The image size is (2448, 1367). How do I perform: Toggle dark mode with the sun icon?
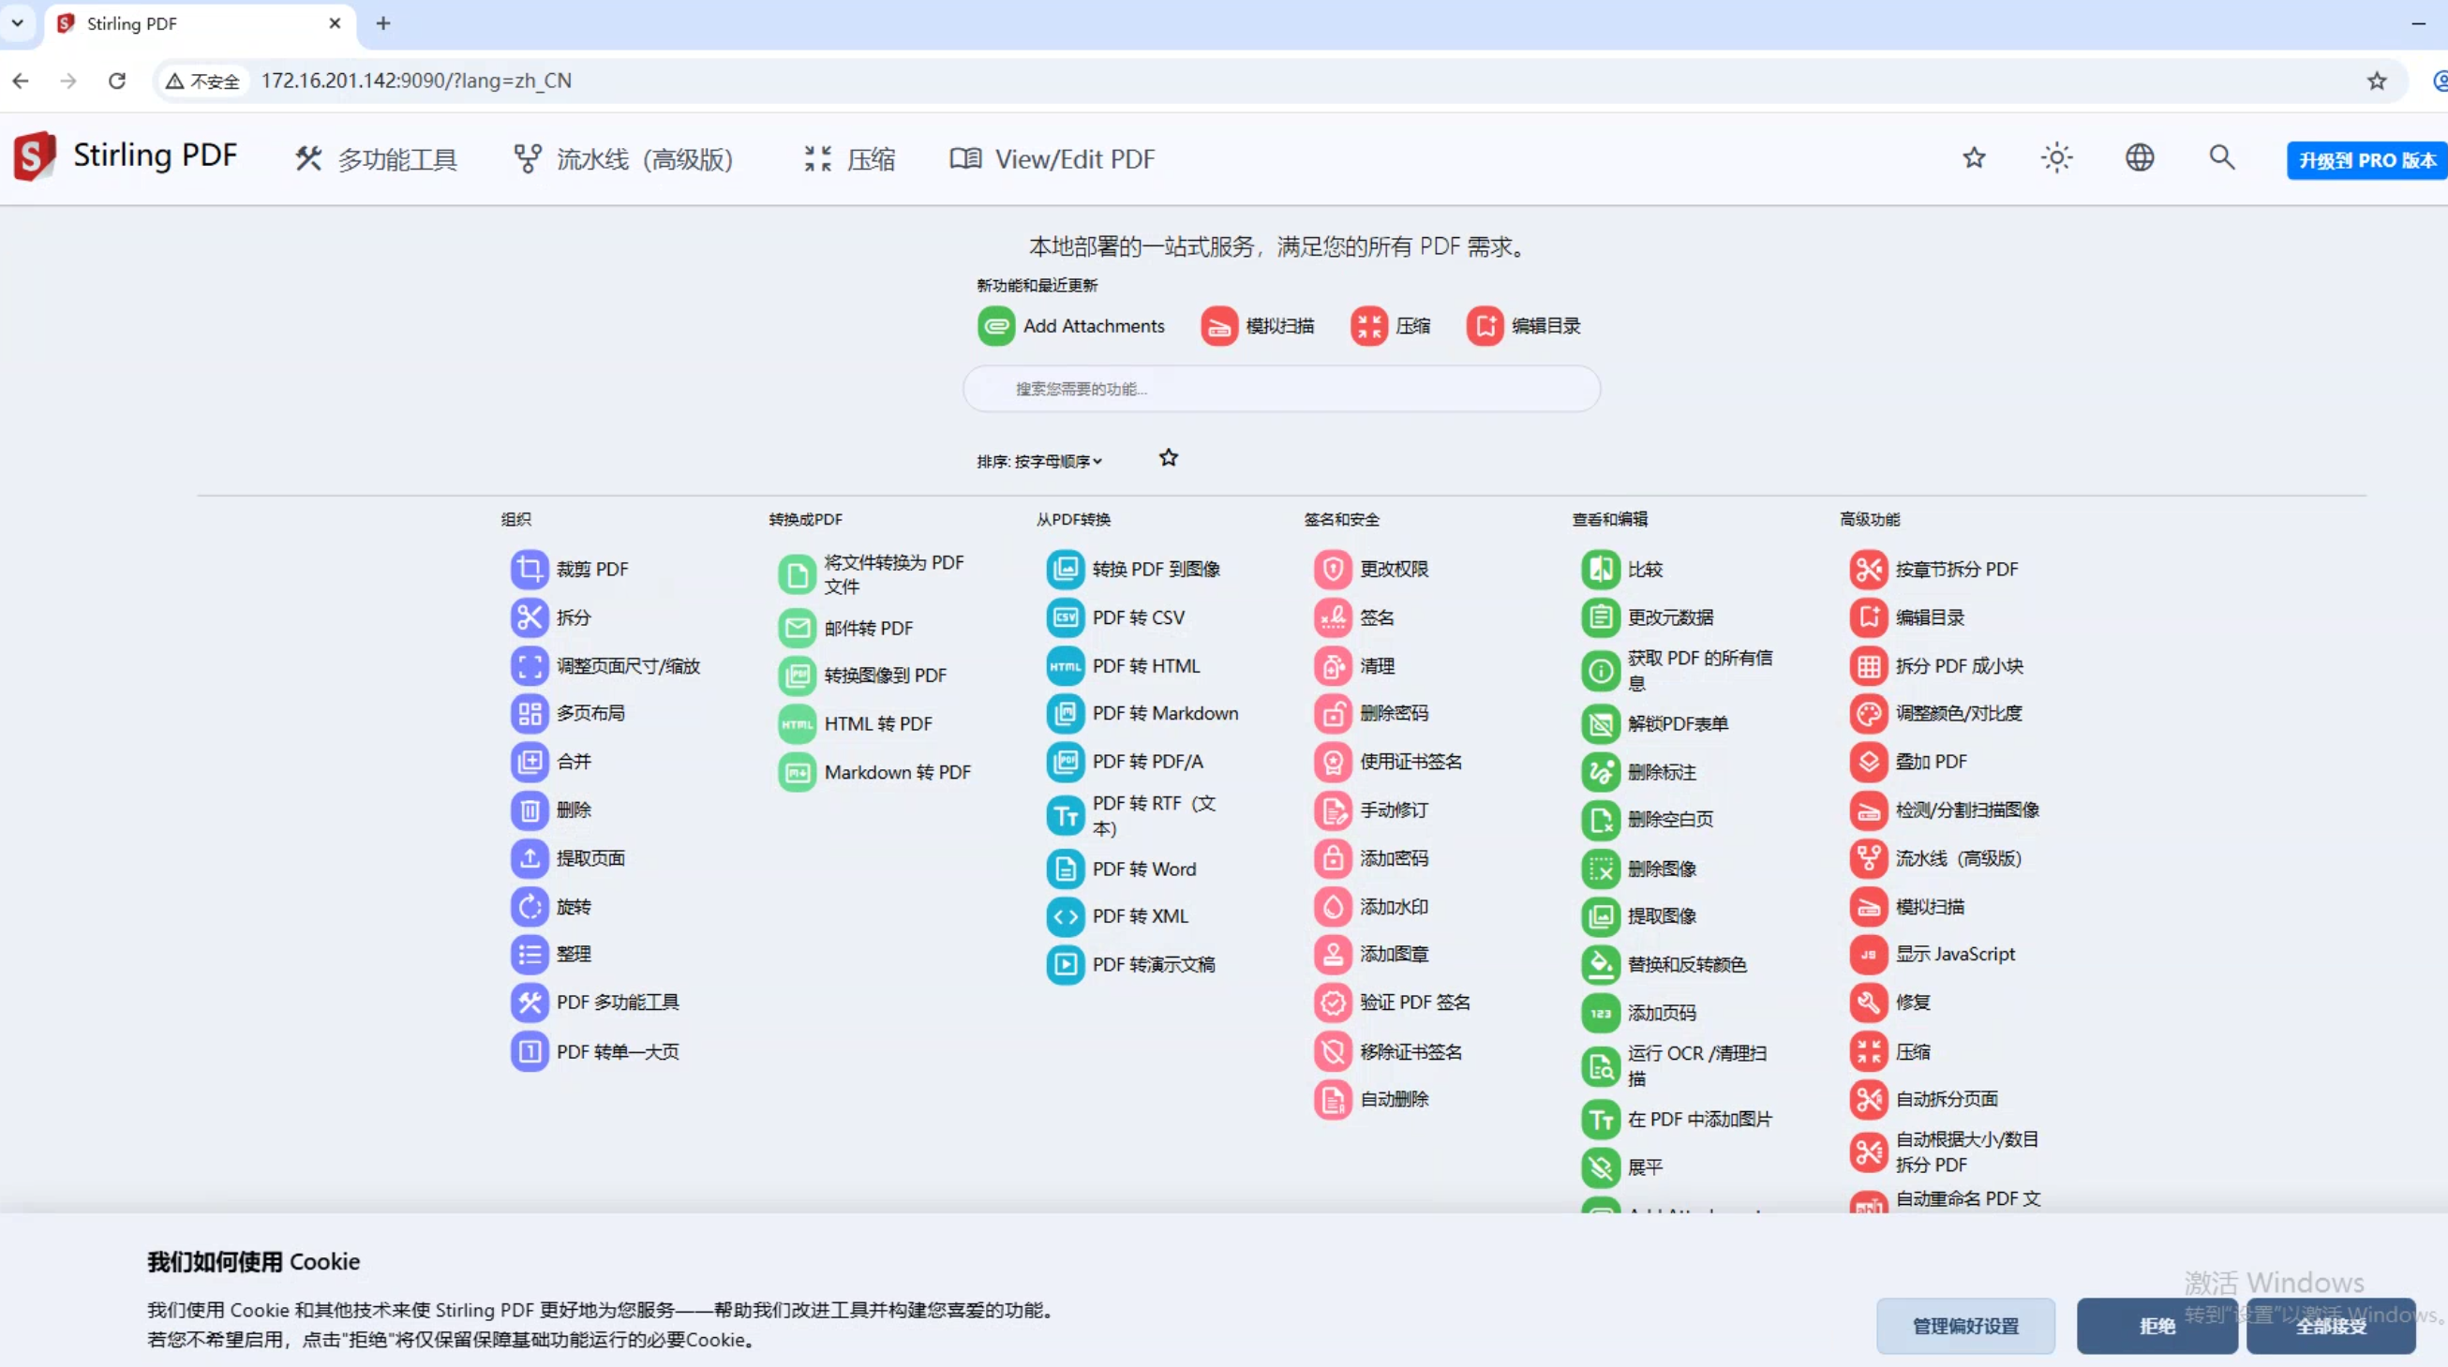tap(2057, 157)
